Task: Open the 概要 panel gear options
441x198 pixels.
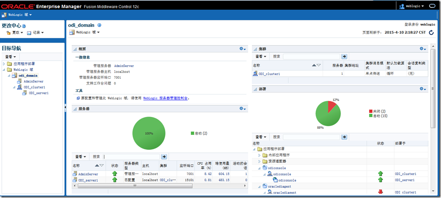Action: coord(242,49)
